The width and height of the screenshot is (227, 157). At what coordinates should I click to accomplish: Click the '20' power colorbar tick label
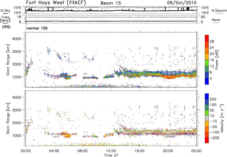[212, 54]
